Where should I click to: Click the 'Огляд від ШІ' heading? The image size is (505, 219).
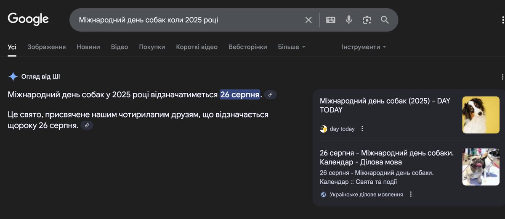(40, 76)
